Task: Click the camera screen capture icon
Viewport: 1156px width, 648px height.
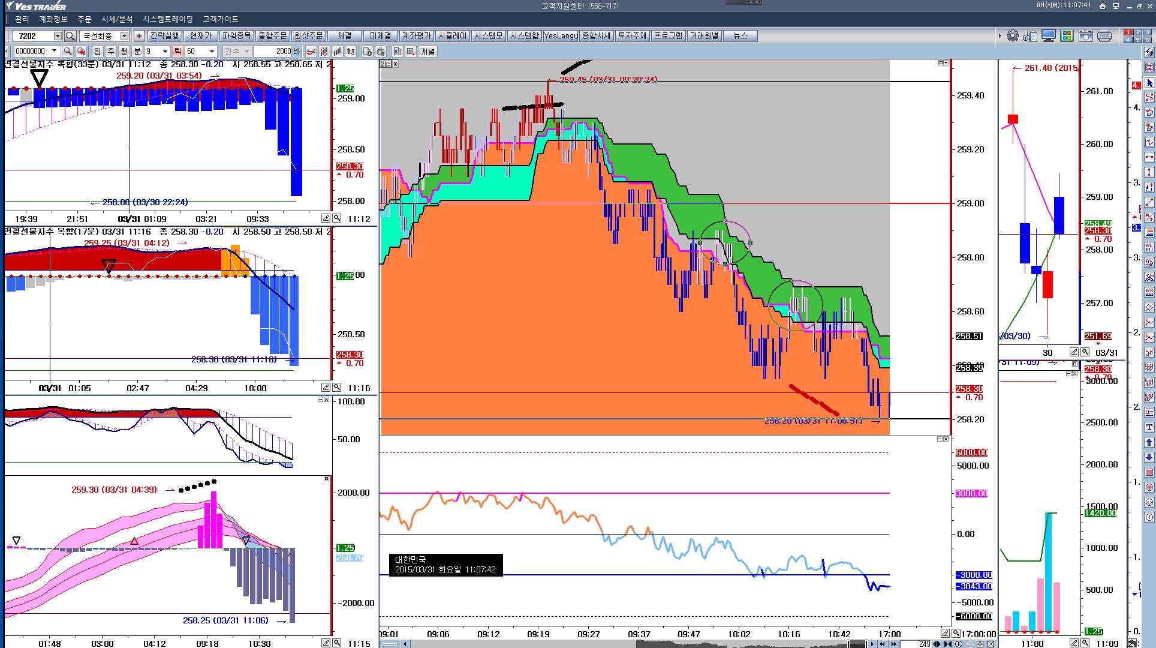Action: pos(1086,36)
